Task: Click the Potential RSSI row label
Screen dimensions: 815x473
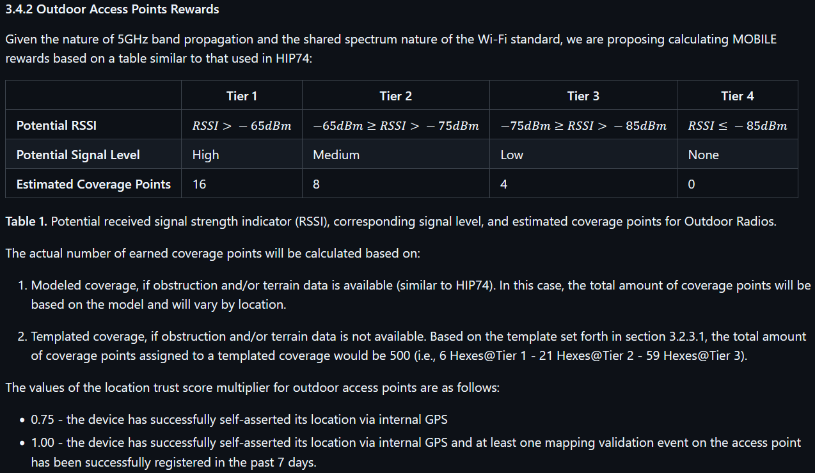Action: [x=56, y=125]
